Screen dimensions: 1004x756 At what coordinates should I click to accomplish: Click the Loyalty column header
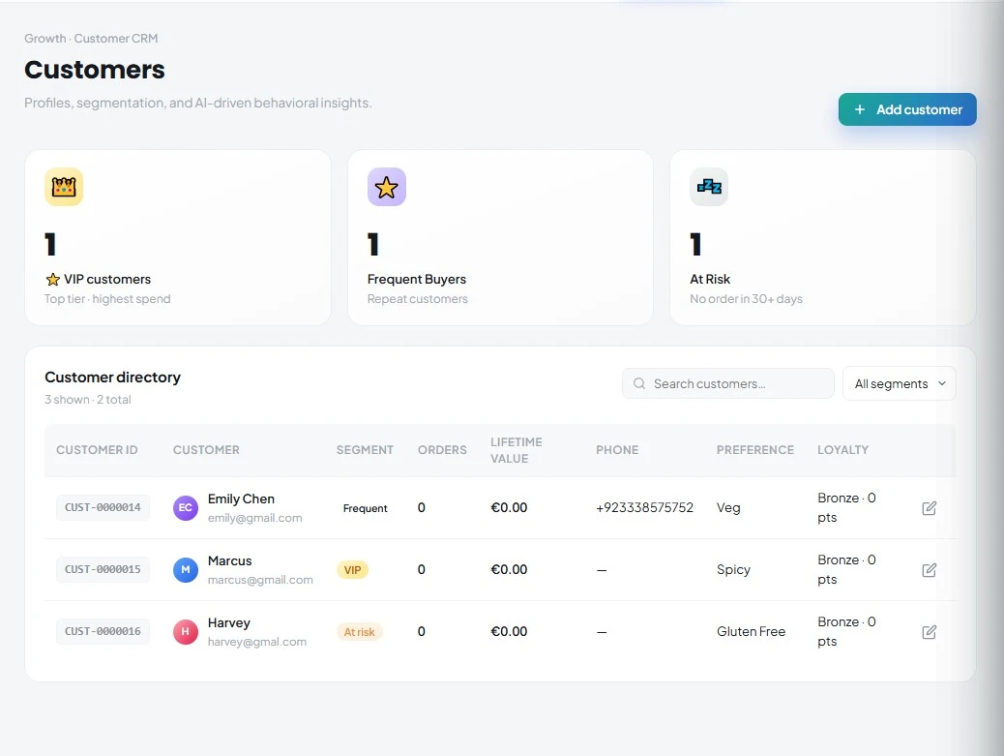pos(842,450)
